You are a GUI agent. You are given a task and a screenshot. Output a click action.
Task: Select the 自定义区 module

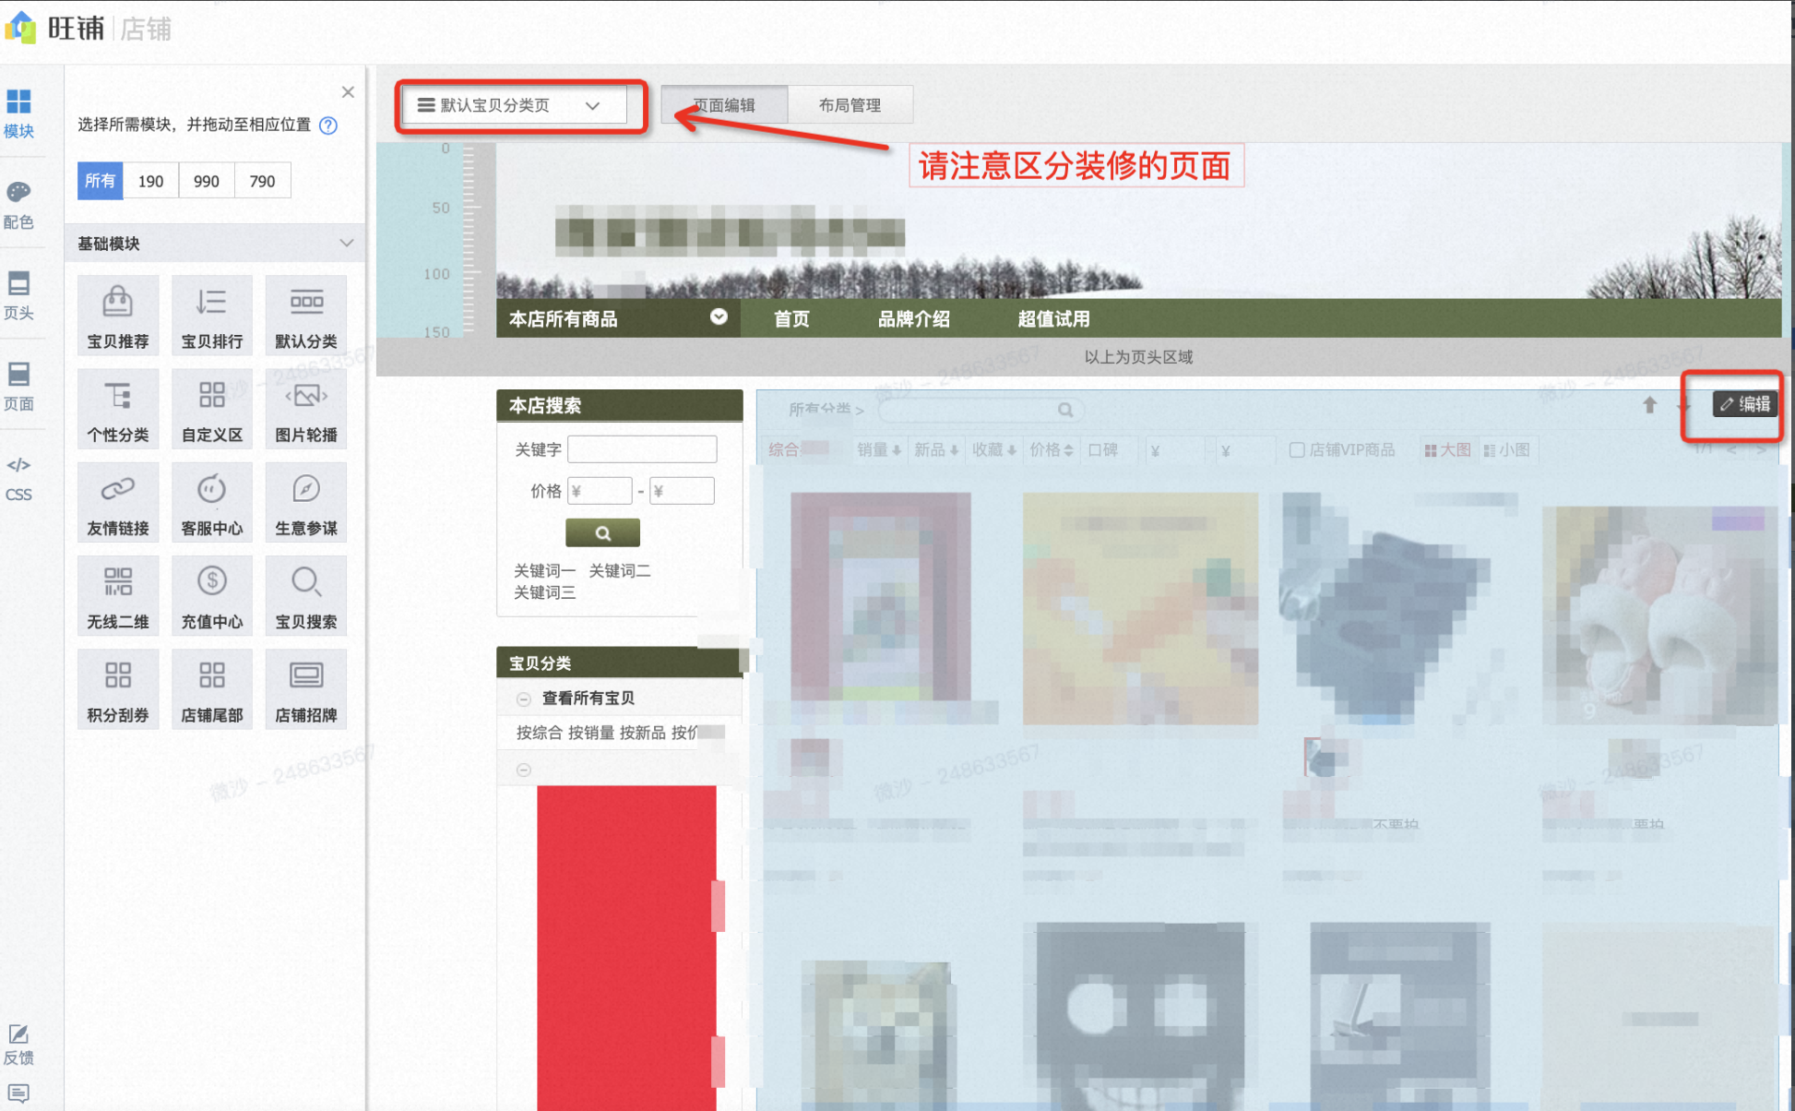click(212, 409)
